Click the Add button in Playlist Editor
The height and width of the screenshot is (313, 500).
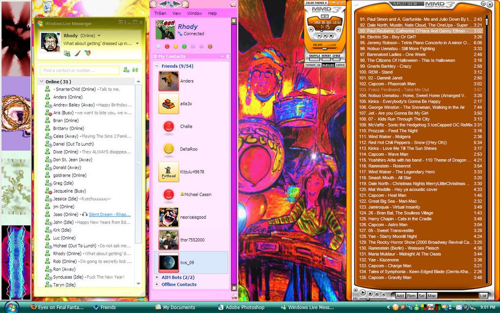(399, 296)
